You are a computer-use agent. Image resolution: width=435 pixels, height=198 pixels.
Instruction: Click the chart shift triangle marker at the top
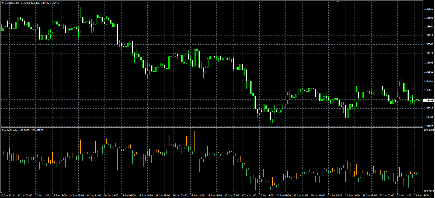tap(338, 1)
